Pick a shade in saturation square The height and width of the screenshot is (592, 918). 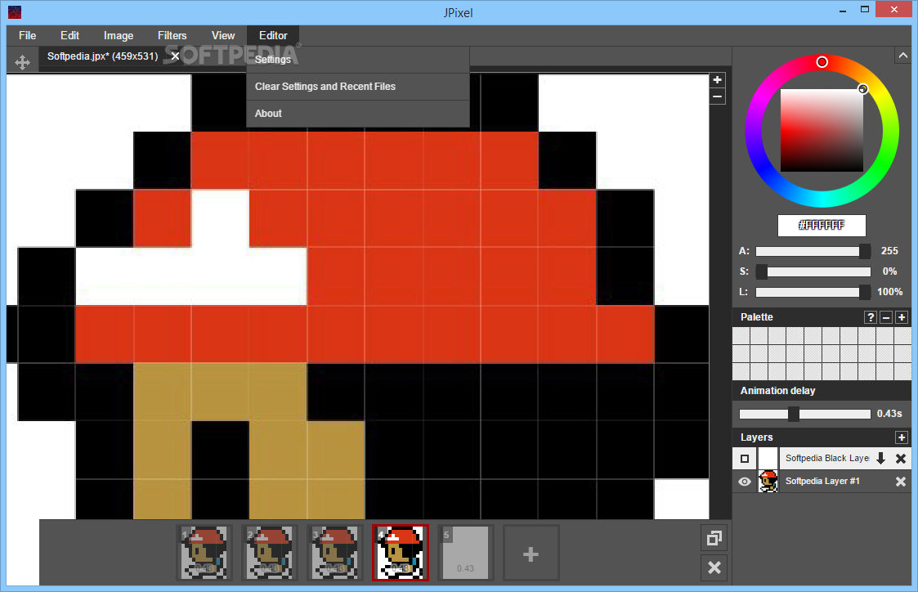pyautogui.click(x=822, y=131)
